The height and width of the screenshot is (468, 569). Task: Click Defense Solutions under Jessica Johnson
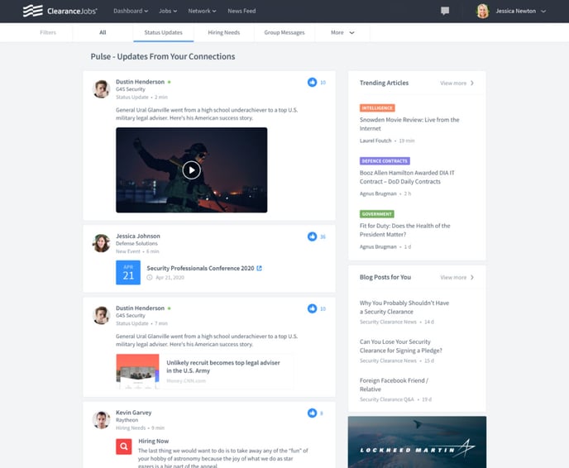click(136, 243)
